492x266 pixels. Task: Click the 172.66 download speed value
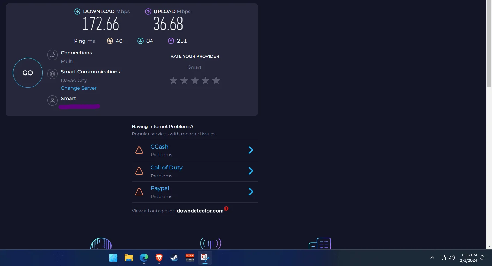[x=101, y=24]
